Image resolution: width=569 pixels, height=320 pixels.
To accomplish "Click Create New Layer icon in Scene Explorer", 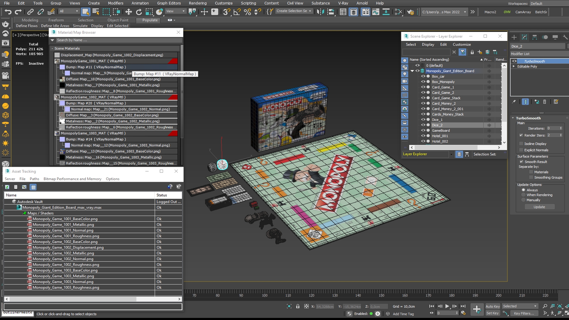I will point(480,52).
